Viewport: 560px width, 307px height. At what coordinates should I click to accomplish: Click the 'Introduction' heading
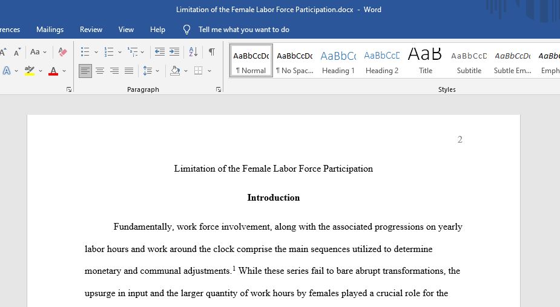point(274,198)
